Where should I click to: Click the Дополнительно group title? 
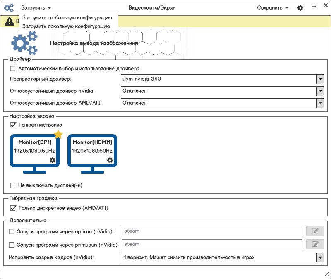pyautogui.click(x=28, y=221)
